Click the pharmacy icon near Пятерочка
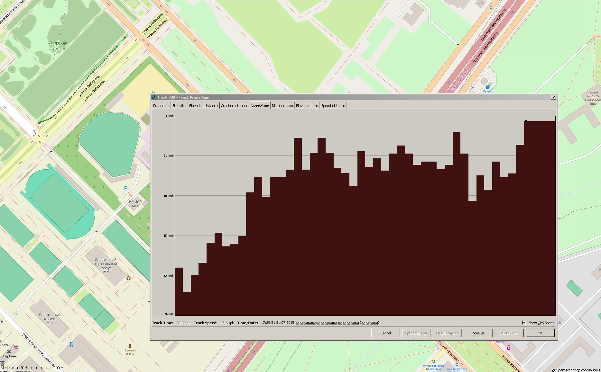The image size is (601, 372). [x=509, y=348]
